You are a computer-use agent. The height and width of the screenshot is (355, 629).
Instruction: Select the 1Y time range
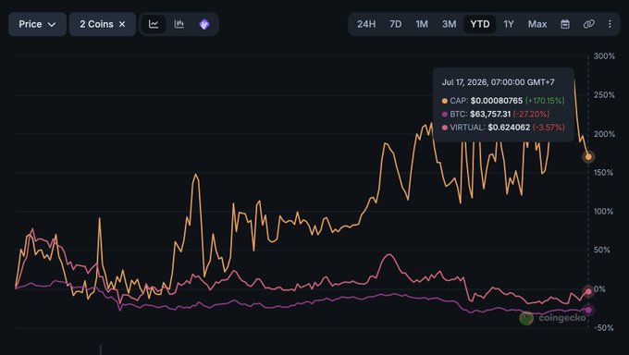click(509, 24)
